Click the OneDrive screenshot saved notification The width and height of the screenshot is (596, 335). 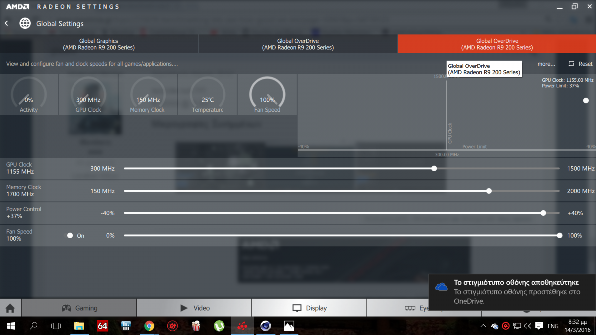tap(512, 292)
